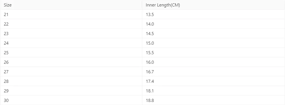Click the 14.0 inner length value
The width and height of the screenshot is (285, 105).
150,24
